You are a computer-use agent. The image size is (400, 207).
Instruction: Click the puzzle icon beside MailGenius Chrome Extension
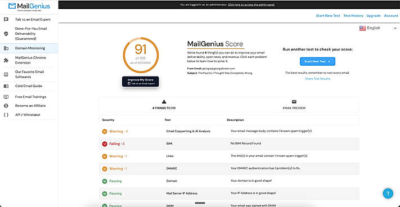coord(6,60)
